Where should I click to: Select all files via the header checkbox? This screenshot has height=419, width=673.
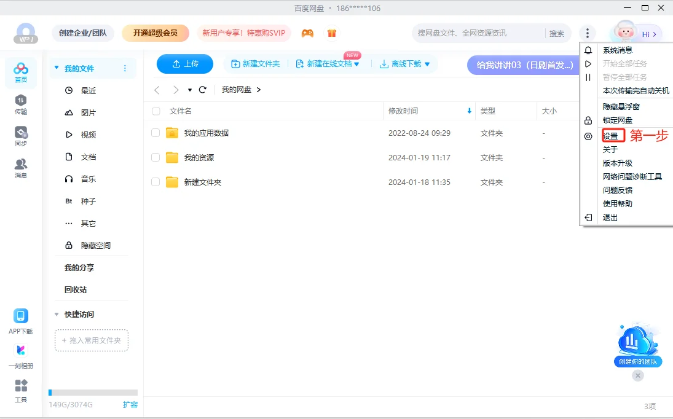click(155, 111)
